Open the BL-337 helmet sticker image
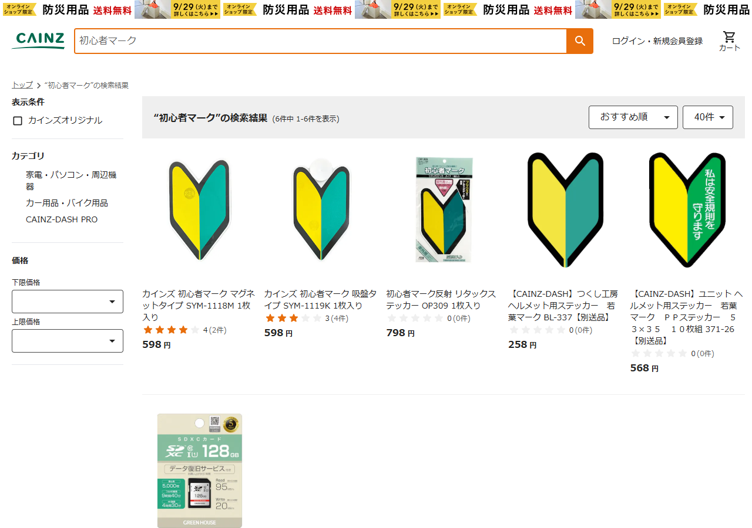This screenshot has width=752, height=528. click(565, 210)
